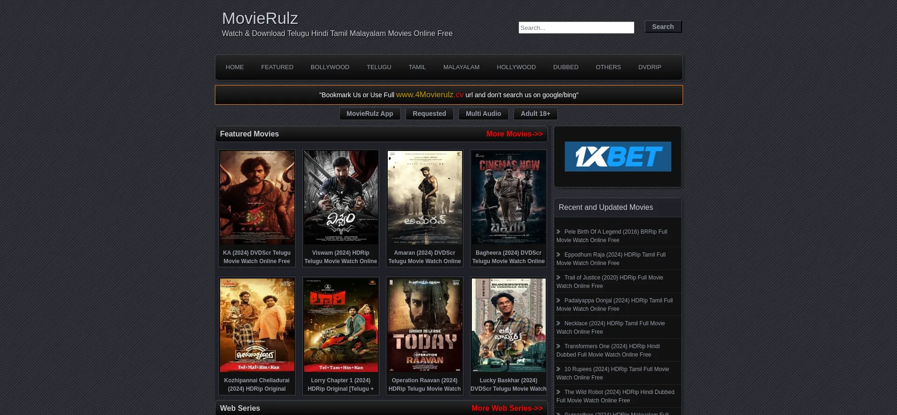Image resolution: width=897 pixels, height=415 pixels.
Task: Open the Amaran (2024) movie poster
Action: click(425, 197)
